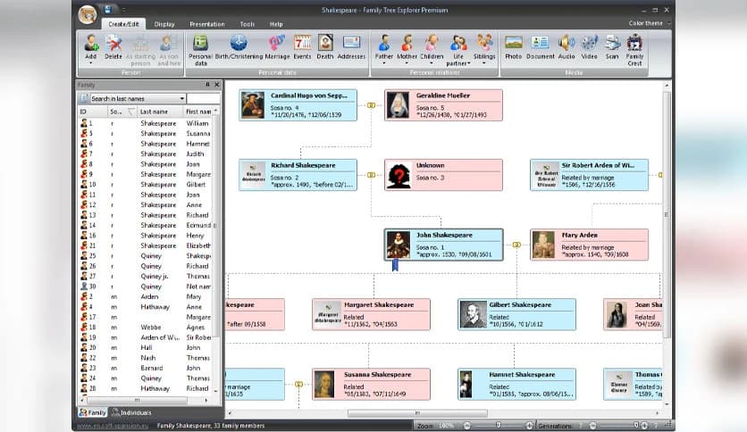Click the Children relation icon

[x=432, y=44]
